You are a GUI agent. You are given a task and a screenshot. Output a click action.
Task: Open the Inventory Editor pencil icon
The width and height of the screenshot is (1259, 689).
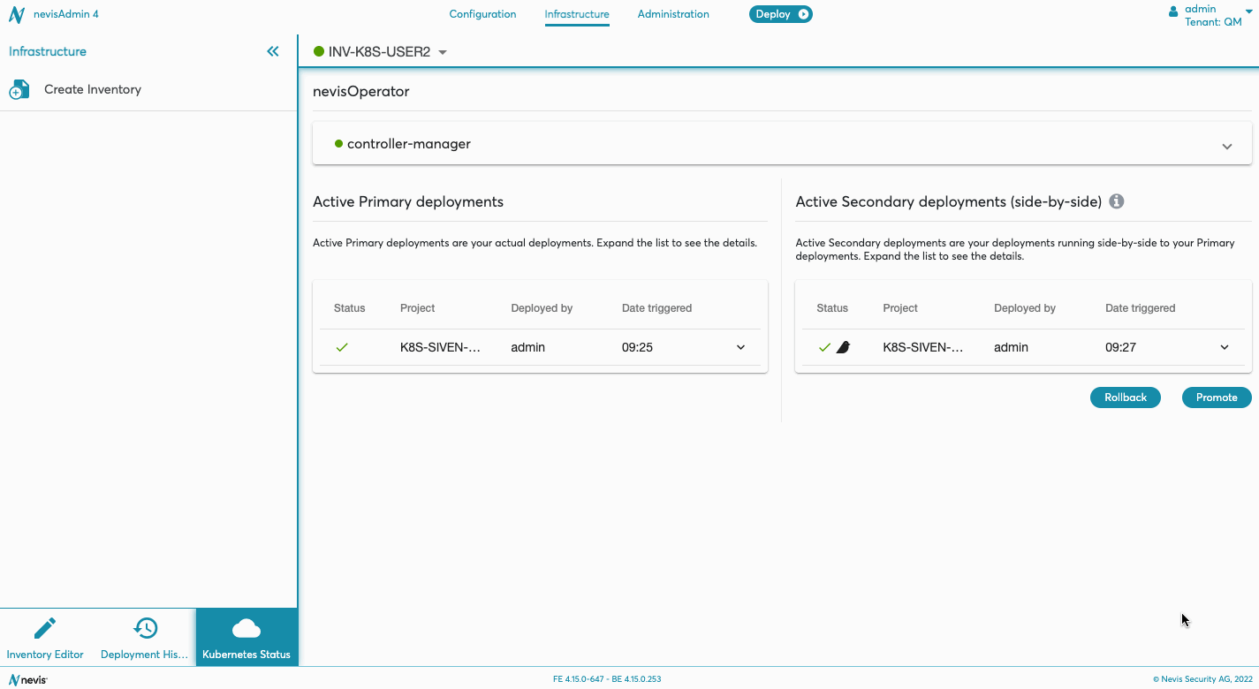pos(44,628)
